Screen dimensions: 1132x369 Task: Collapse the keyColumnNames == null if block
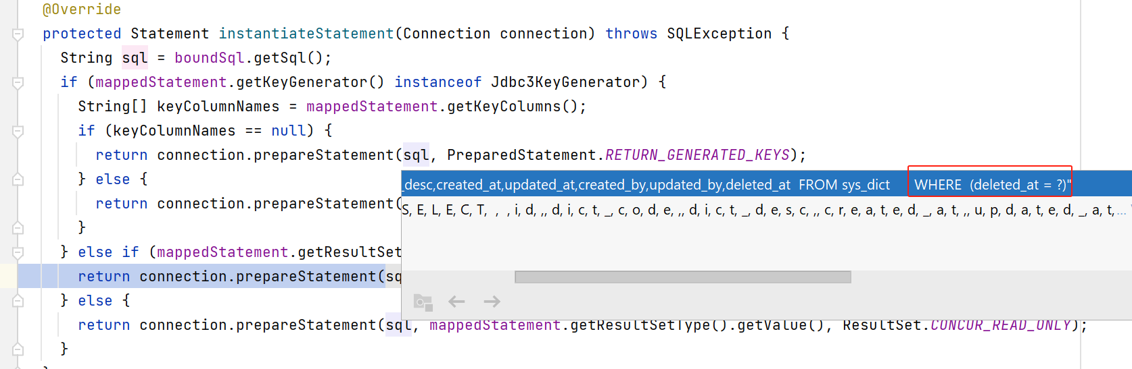(18, 131)
